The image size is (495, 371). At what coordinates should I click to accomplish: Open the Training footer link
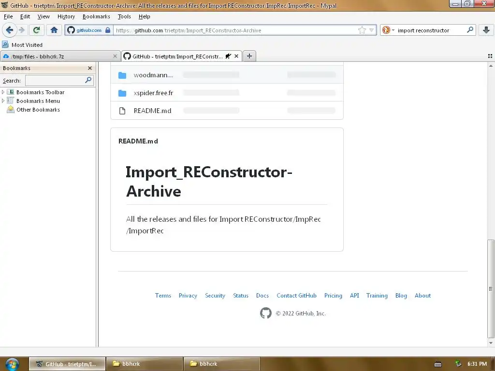pyautogui.click(x=377, y=296)
